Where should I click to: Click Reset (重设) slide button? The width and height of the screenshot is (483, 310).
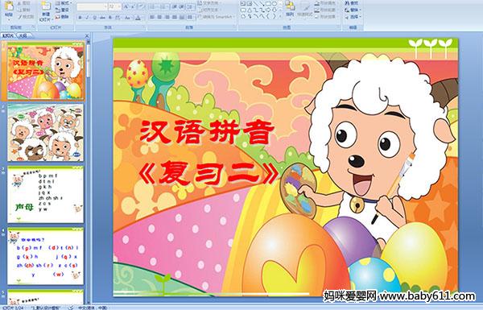pos(63,10)
